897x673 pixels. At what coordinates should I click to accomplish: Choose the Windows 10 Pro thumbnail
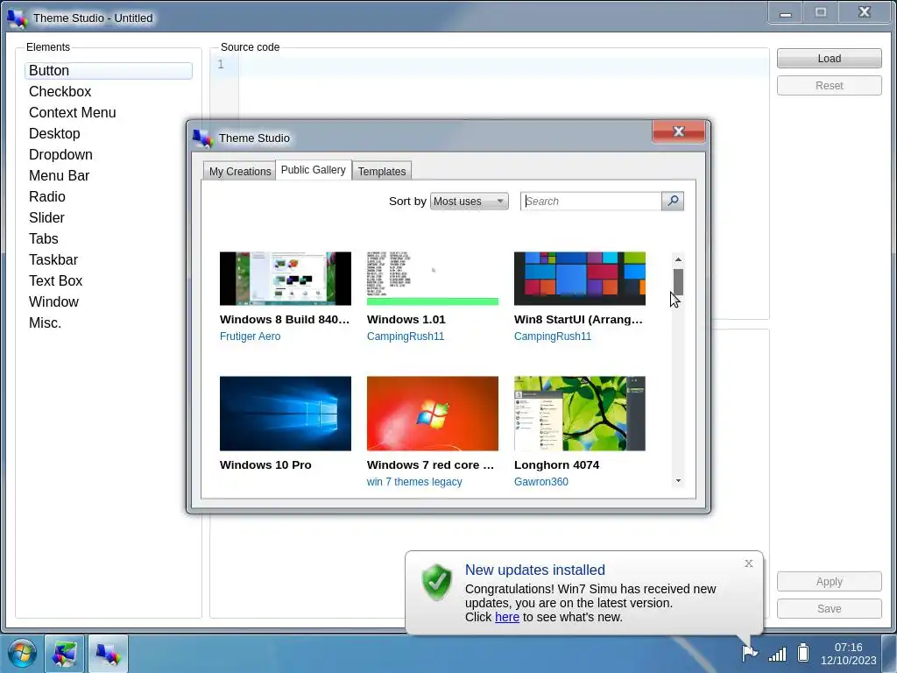(x=286, y=414)
